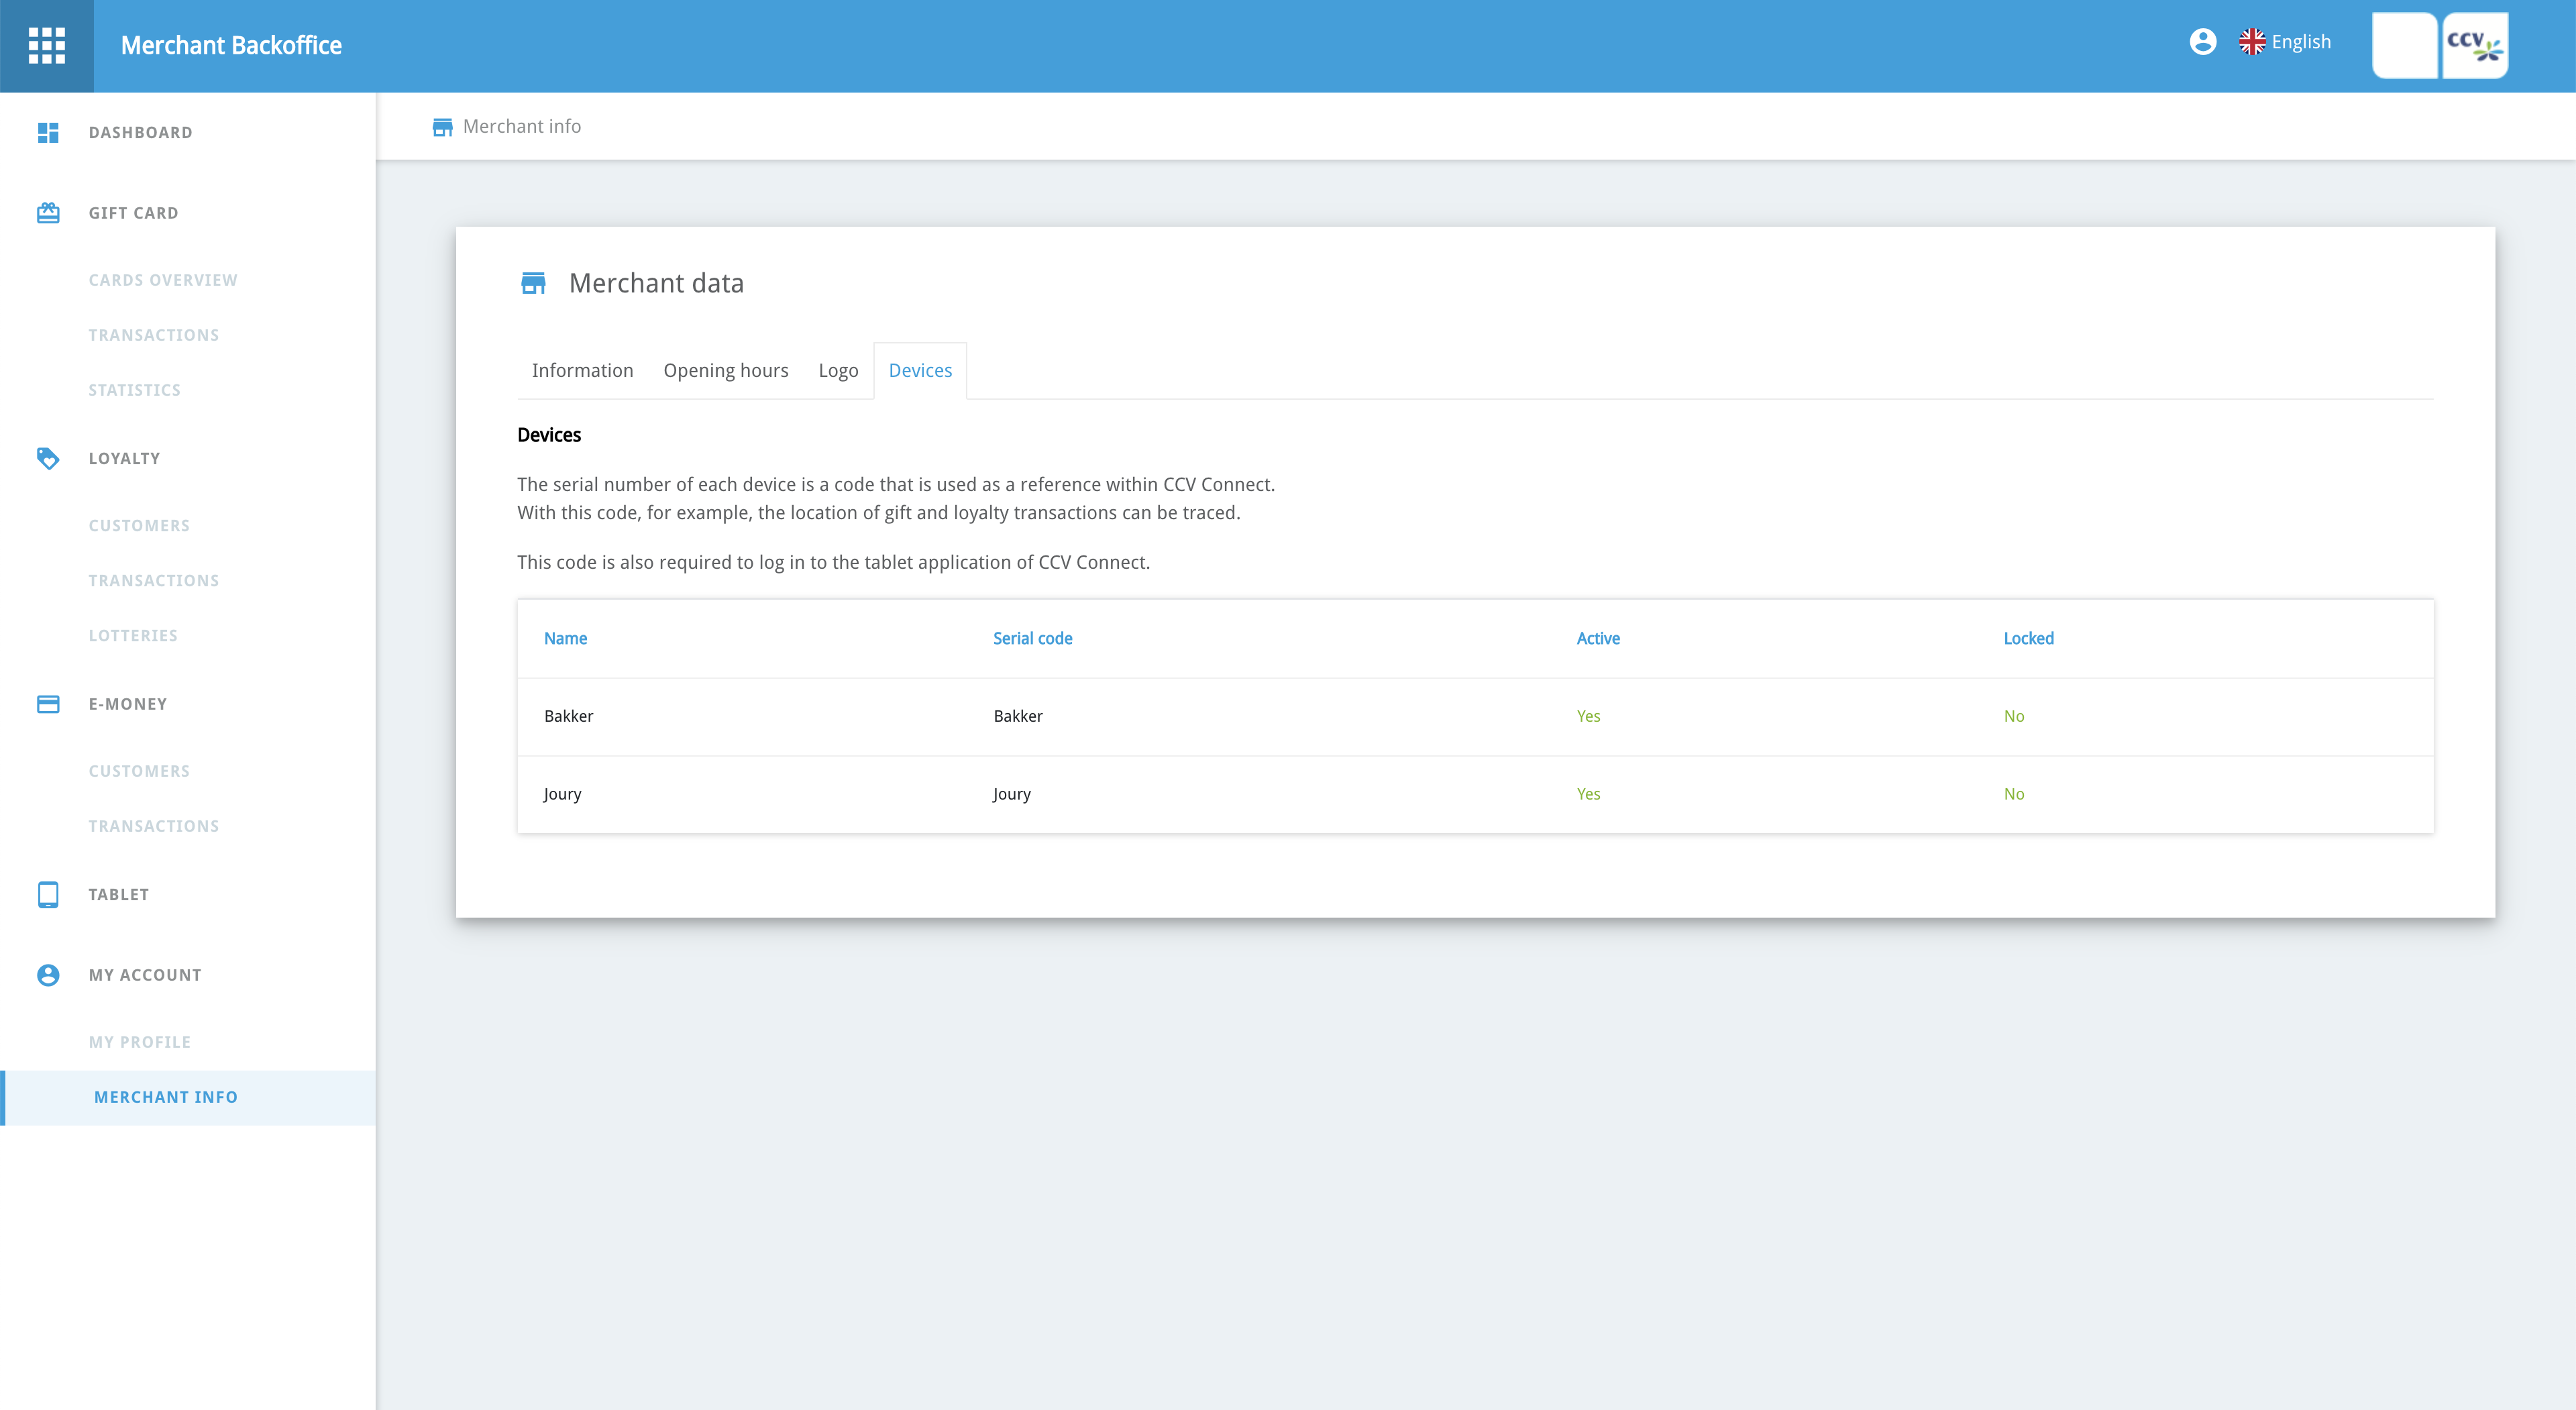
Task: Switch to the Information tab
Action: tap(582, 371)
